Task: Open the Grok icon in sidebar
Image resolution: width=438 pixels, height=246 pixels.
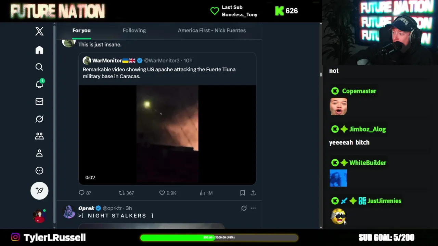Action: point(39,119)
